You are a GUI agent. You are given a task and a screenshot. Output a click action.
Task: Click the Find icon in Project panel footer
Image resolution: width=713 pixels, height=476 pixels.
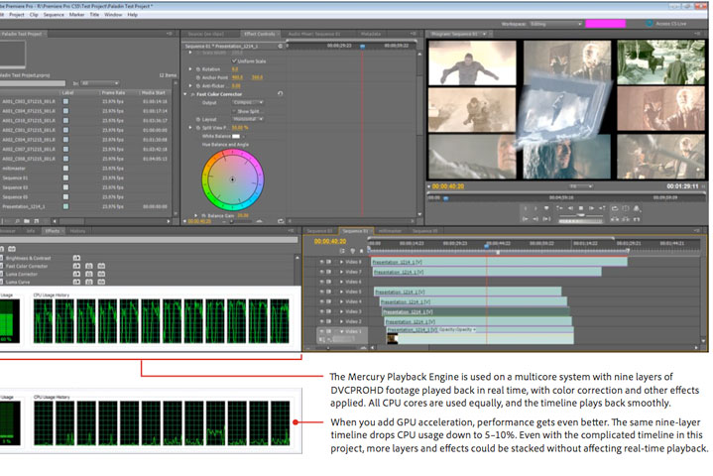[17, 221]
